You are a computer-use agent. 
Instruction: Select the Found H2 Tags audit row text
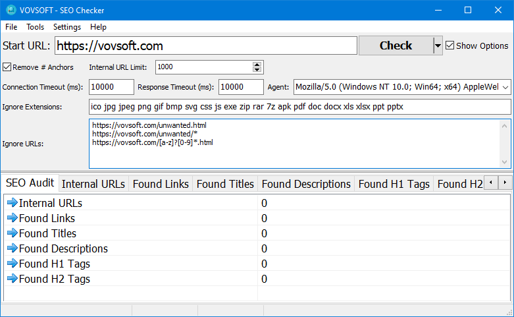[x=55, y=279]
